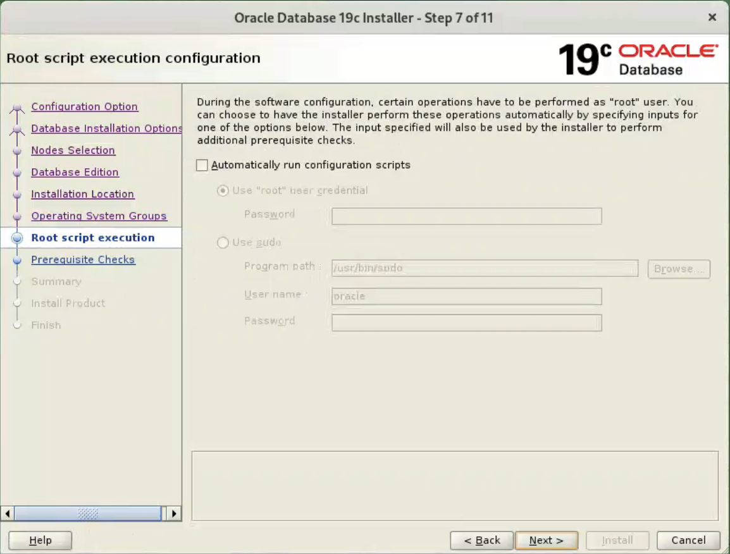Click the Cancel button
The height and width of the screenshot is (554, 730).
(688, 541)
